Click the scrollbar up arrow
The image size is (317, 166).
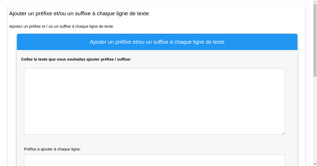click(x=315, y=2)
